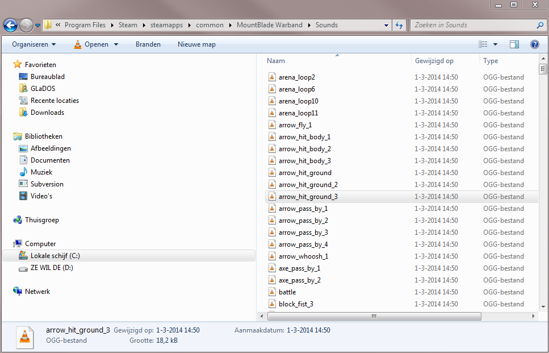Image resolution: width=549 pixels, height=353 pixels.
Task: Click the icon of arrow_pass_by_3
Action: pyautogui.click(x=272, y=232)
